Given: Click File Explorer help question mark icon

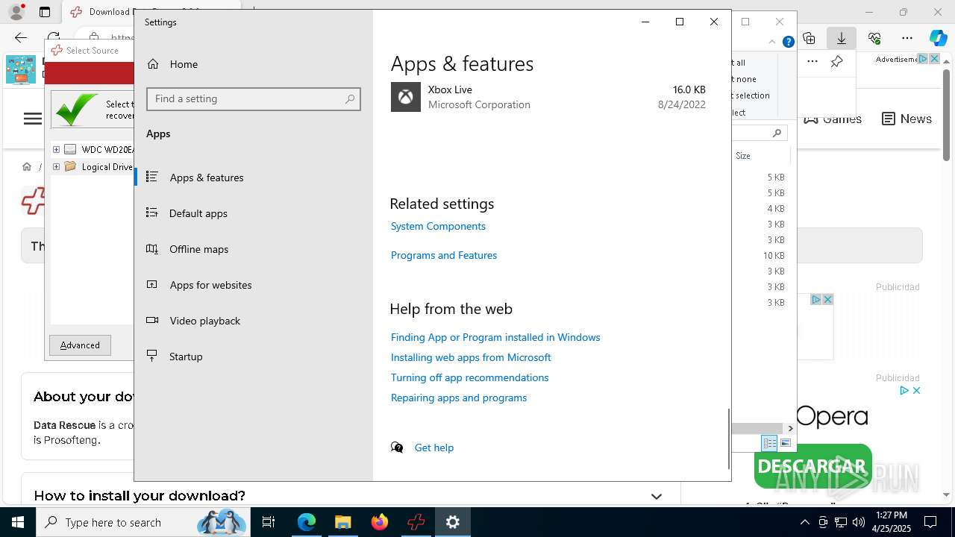Looking at the screenshot, I should [788, 42].
